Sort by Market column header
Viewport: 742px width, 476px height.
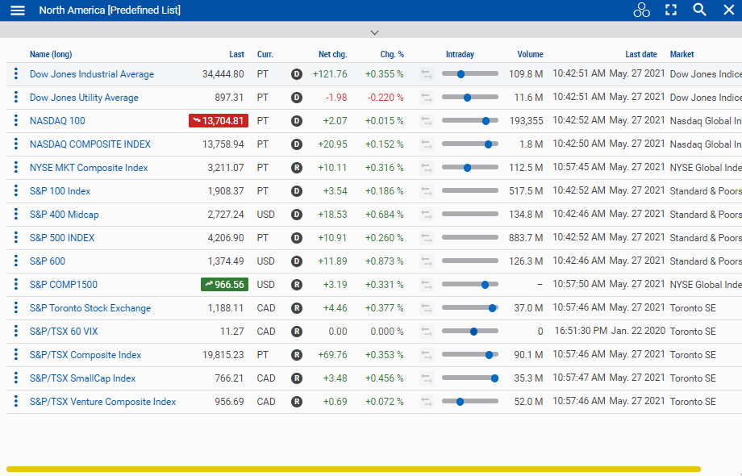(682, 54)
